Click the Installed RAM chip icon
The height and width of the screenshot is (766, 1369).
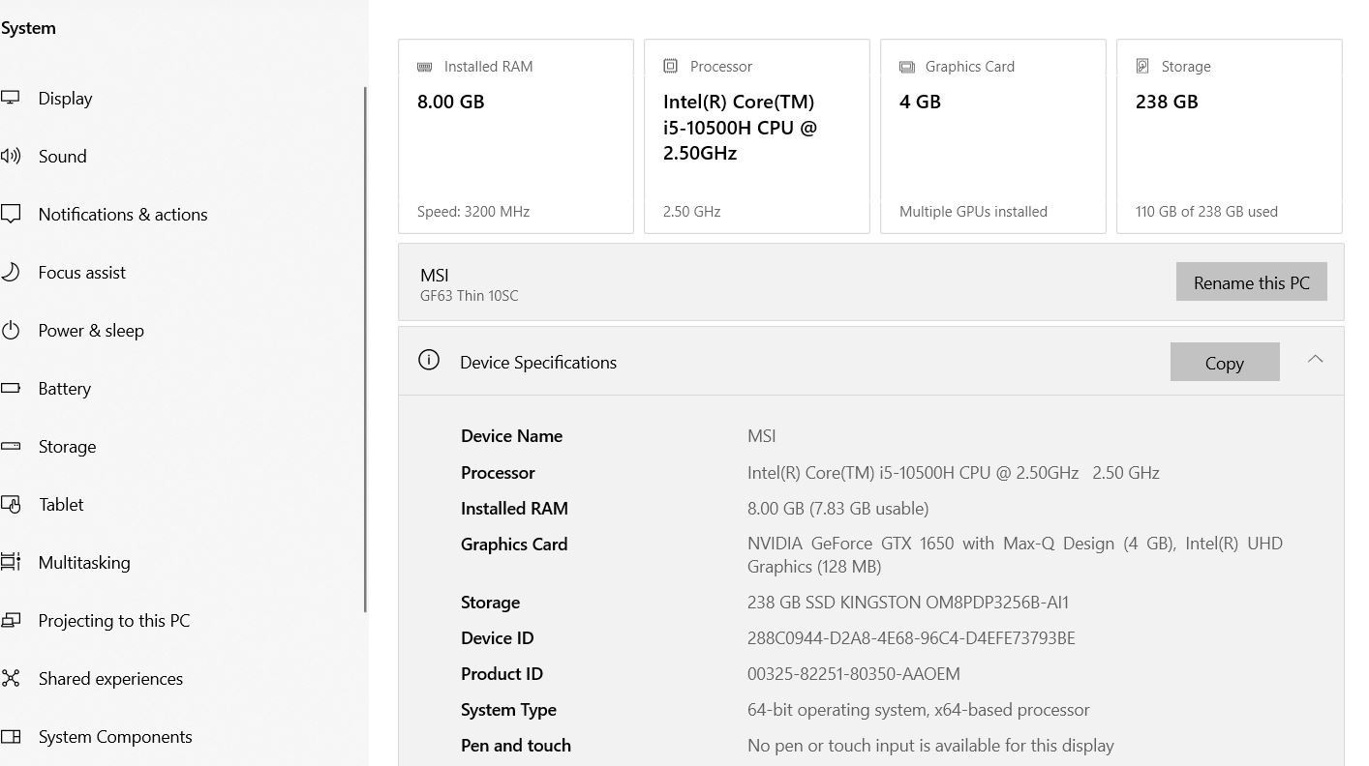click(x=424, y=67)
